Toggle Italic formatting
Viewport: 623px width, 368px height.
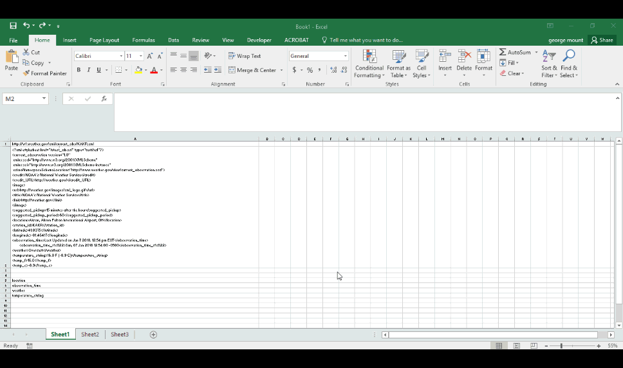click(89, 70)
